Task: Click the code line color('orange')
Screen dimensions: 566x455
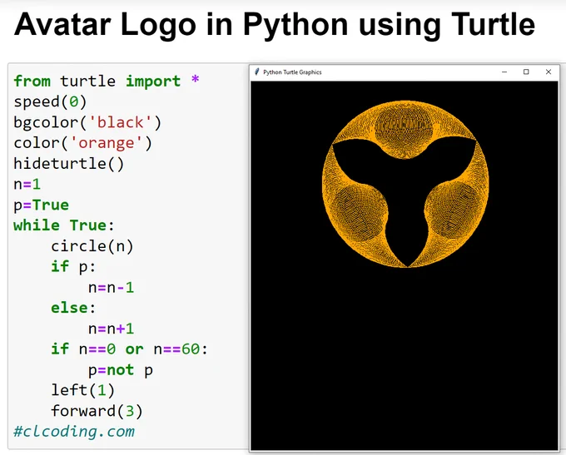Action: click(x=82, y=143)
